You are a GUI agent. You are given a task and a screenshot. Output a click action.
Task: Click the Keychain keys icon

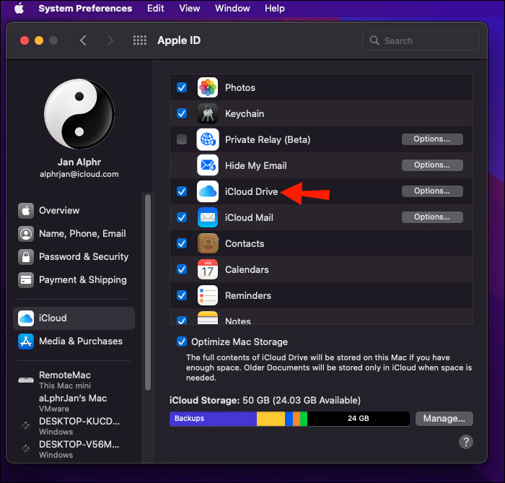tap(208, 113)
